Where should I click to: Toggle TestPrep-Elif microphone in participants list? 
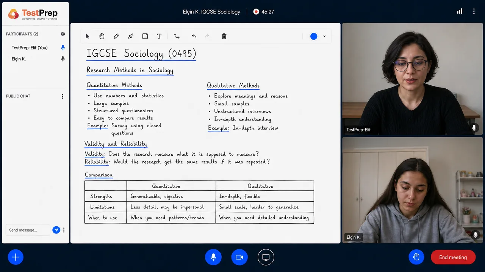click(63, 48)
